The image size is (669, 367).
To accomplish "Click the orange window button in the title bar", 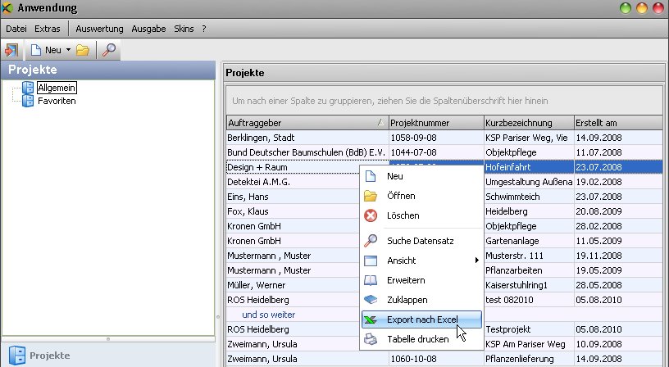I will coord(642,8).
